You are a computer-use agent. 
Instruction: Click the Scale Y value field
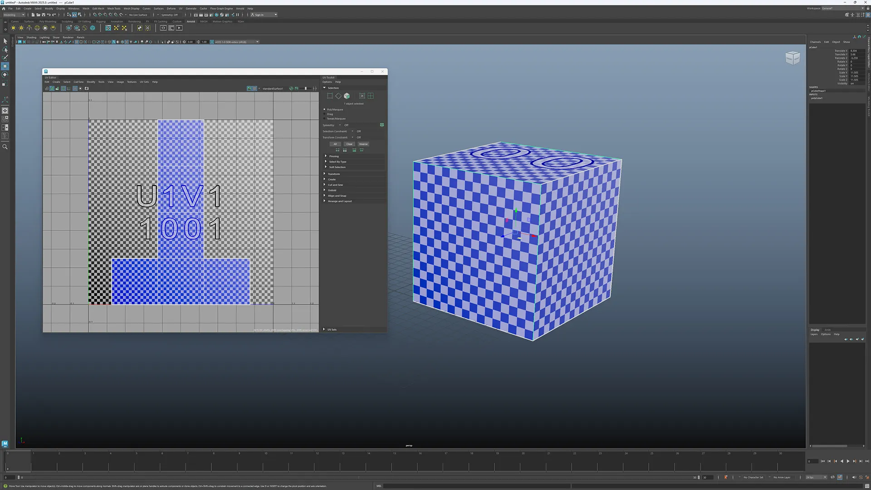[x=857, y=76]
